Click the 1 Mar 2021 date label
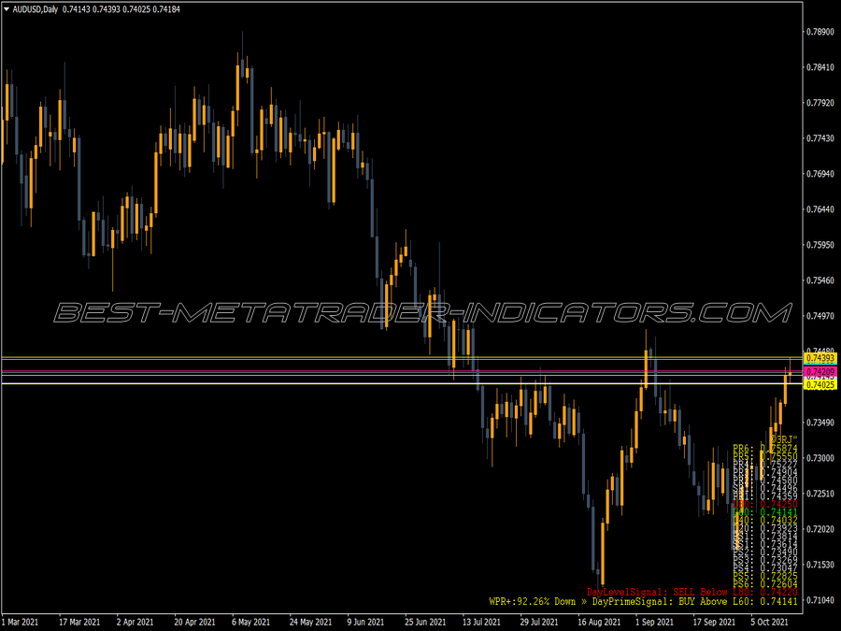This screenshot has width=841, height=631. [x=21, y=622]
